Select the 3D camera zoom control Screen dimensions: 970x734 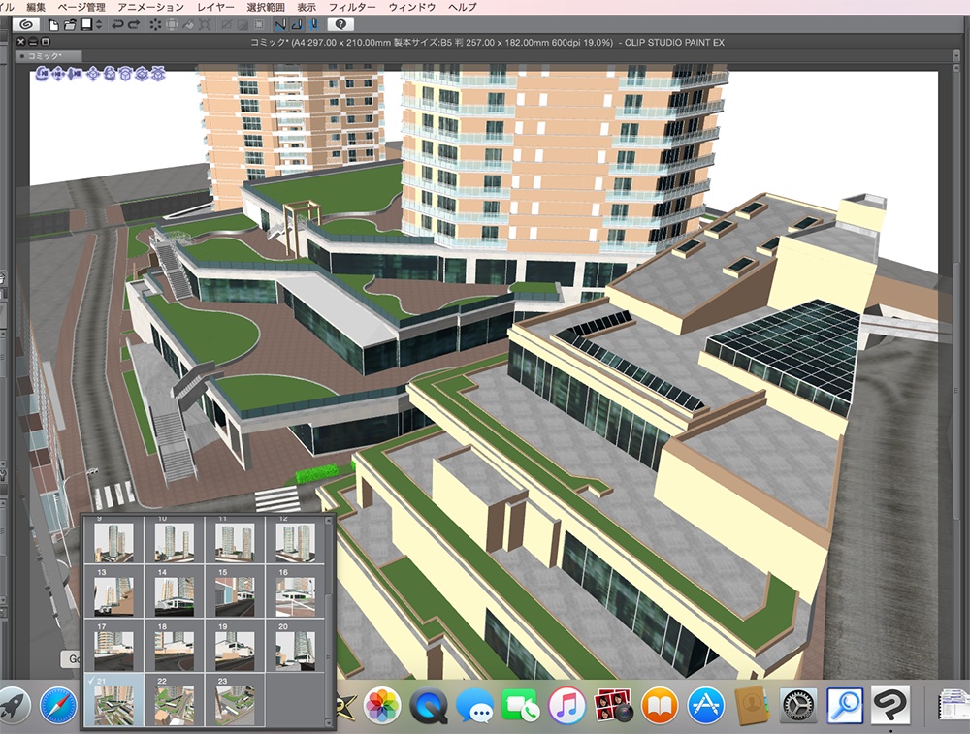tap(75, 75)
